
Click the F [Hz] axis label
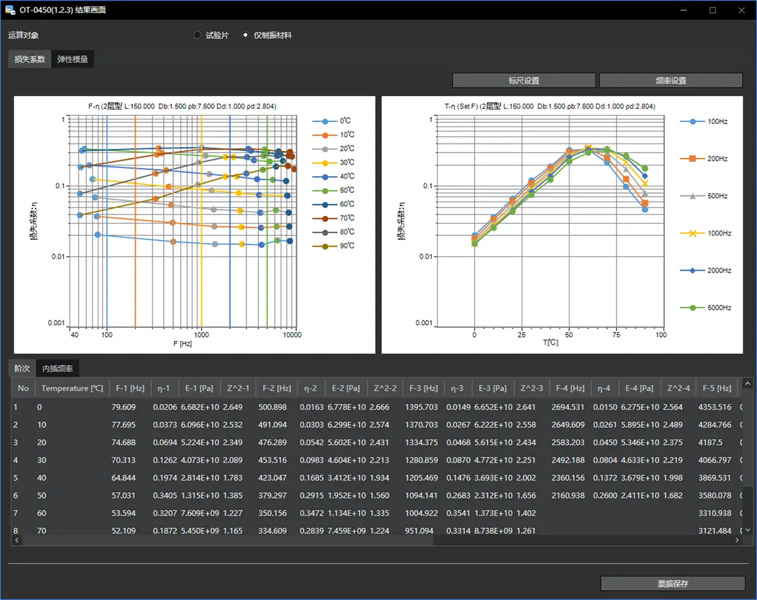coord(182,344)
